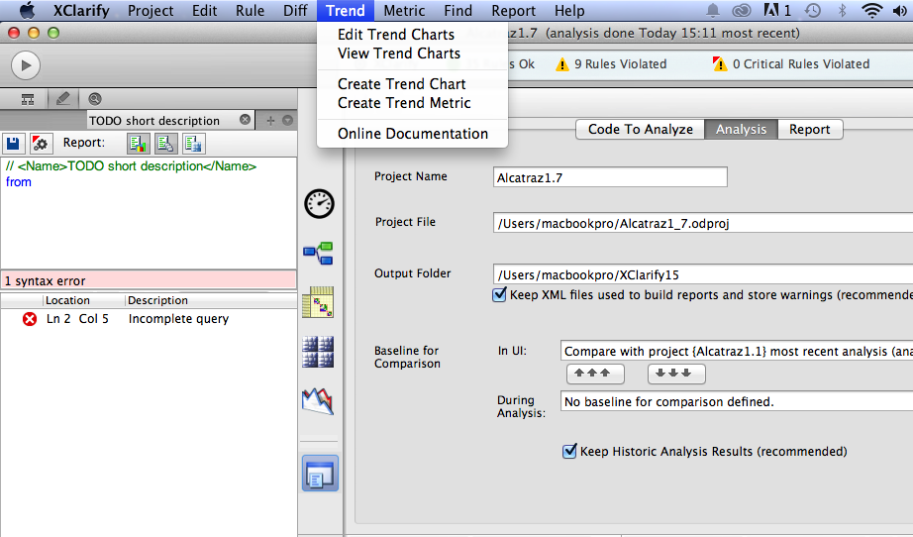Click the Run analysis play button
The height and width of the screenshot is (537, 913).
[26, 65]
